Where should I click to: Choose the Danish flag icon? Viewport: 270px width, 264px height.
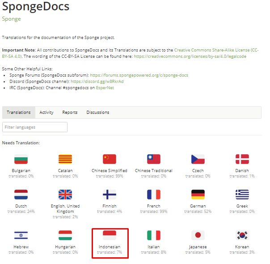pyautogui.click(x=242, y=159)
